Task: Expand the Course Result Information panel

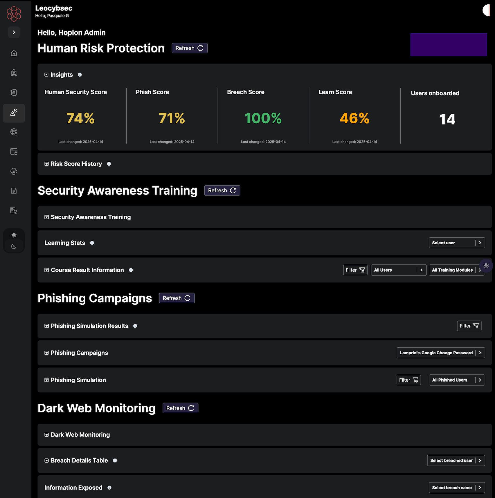Action: click(46, 270)
